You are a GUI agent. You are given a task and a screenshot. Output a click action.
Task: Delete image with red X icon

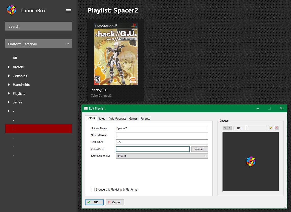click(276, 128)
